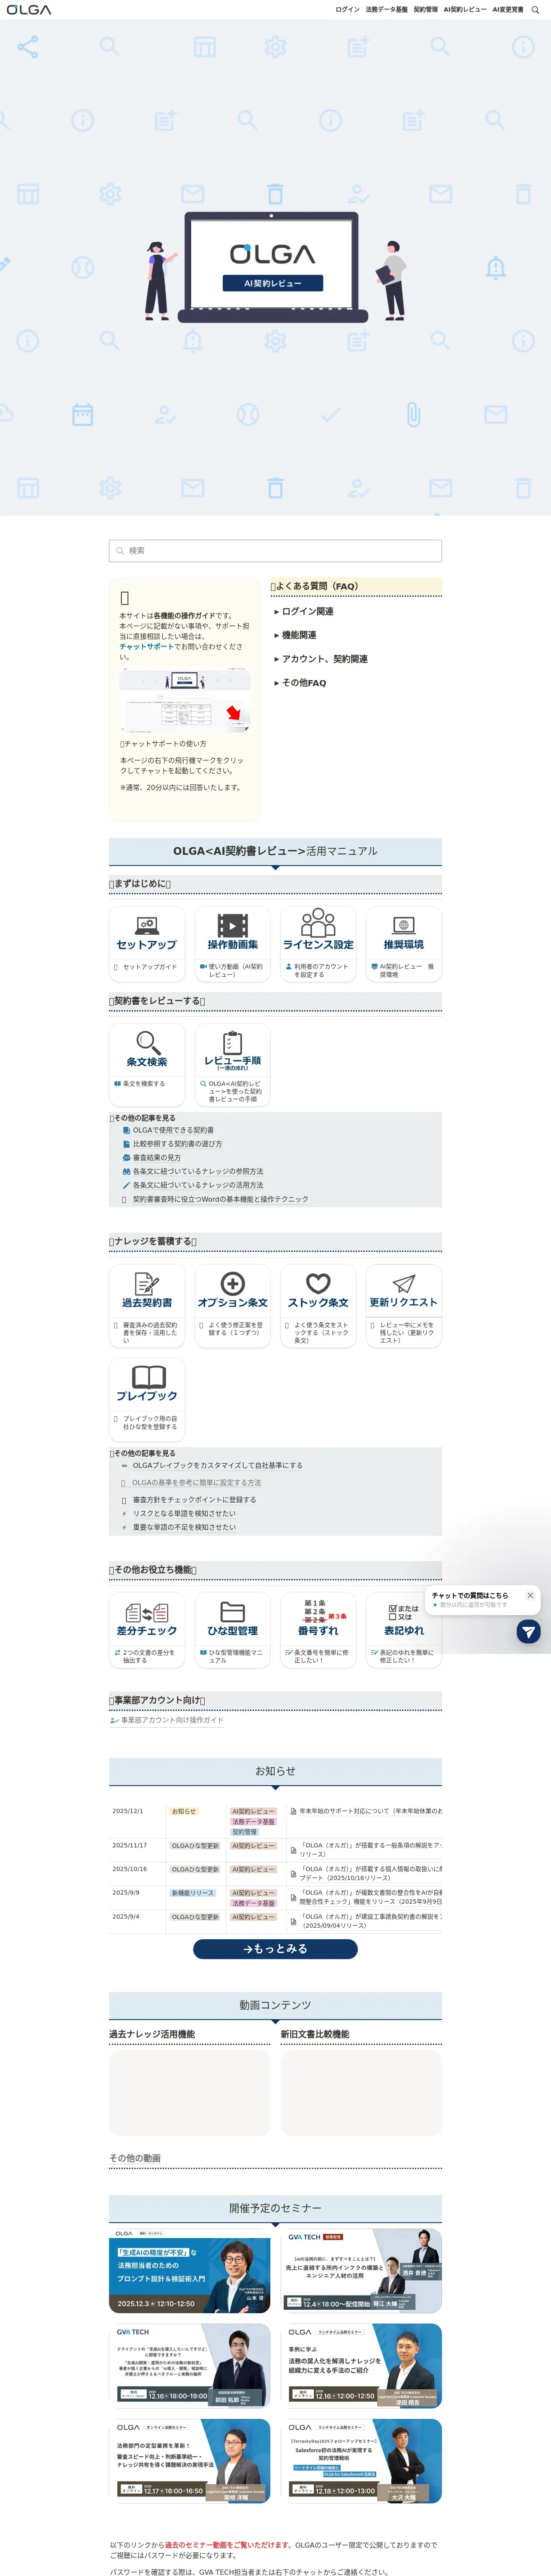Open article リスクとなる単語を検知させたい
This screenshot has width=551, height=2576.
click(x=184, y=1514)
